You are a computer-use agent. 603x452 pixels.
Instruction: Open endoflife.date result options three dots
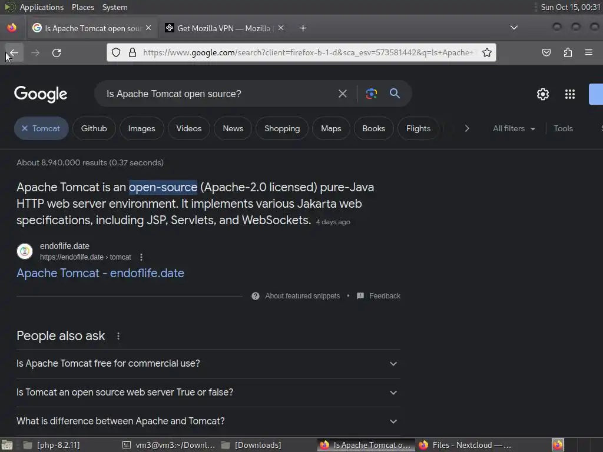(x=141, y=257)
